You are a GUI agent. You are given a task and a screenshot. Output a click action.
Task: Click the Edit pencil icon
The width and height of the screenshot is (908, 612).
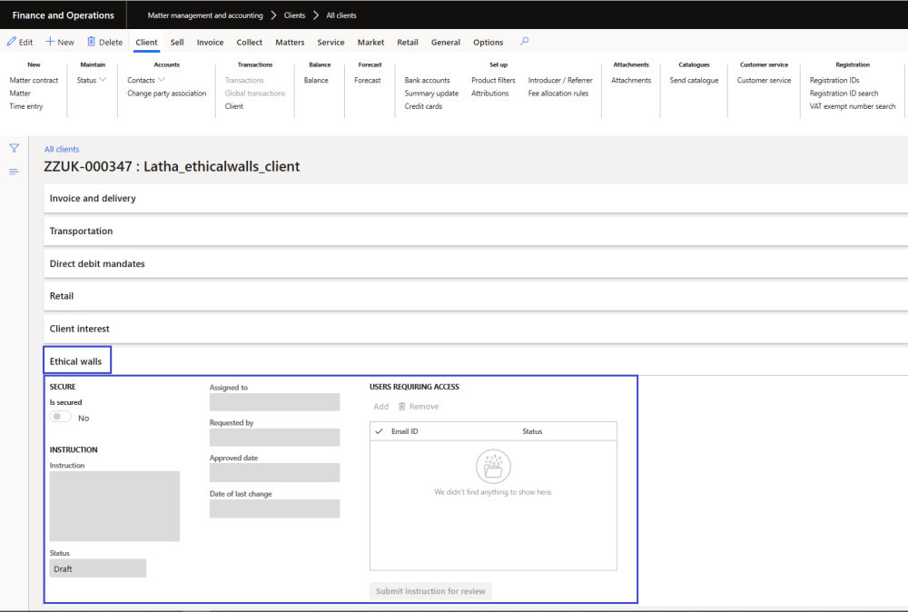click(x=12, y=42)
